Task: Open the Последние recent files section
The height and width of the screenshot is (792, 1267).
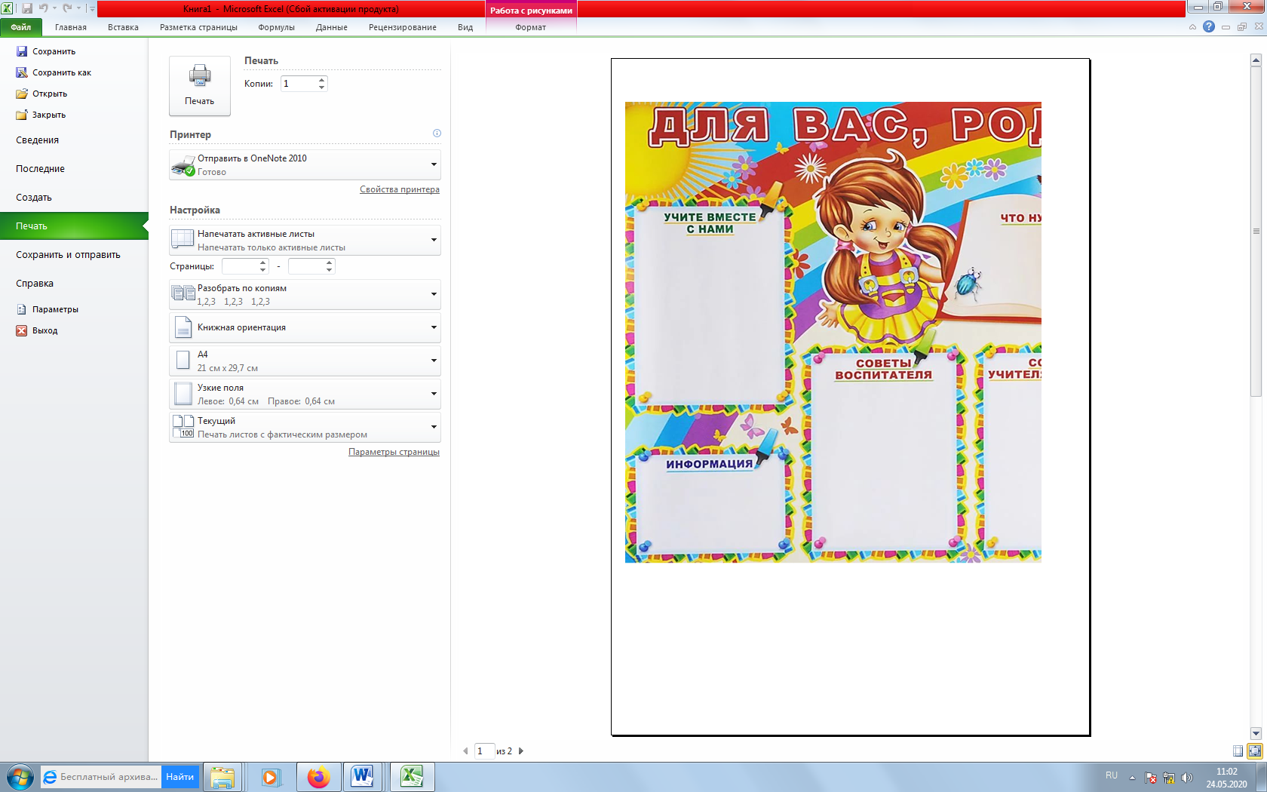Action: [40, 169]
